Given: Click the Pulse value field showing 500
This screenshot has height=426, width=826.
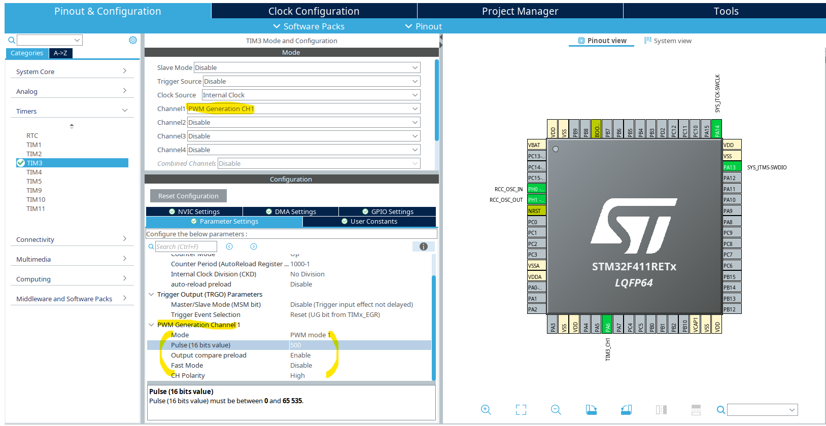Looking at the screenshot, I should [360, 345].
